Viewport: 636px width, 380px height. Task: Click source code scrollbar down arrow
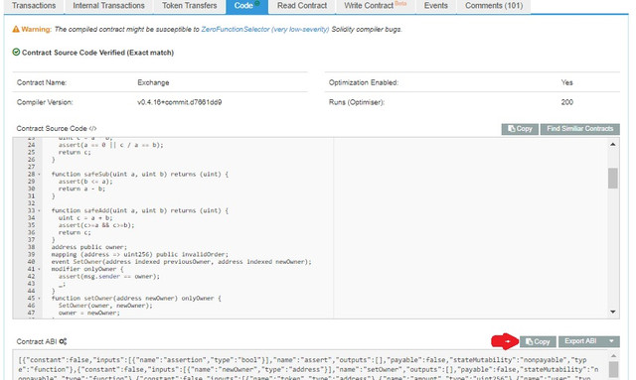[x=613, y=312]
